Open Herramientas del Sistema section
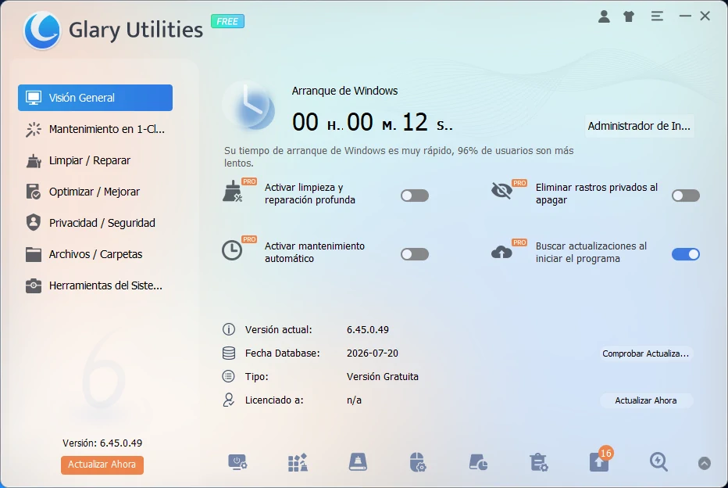Image resolution: width=728 pixels, height=488 pixels. [95, 285]
